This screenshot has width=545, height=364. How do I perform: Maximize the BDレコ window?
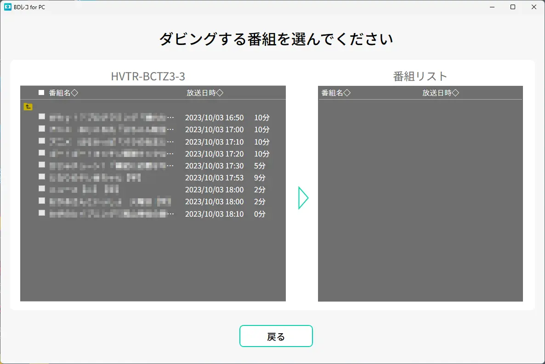[513, 7]
